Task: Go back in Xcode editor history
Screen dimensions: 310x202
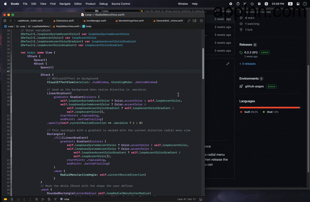Action: (10, 21)
